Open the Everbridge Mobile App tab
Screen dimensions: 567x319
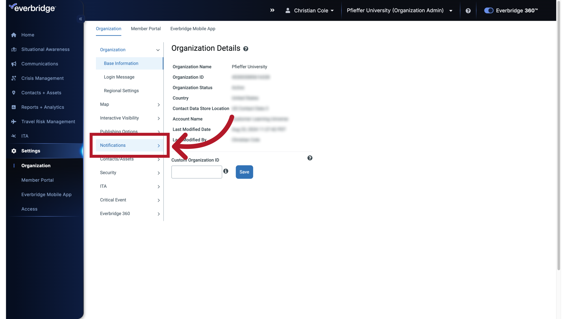[192, 29]
